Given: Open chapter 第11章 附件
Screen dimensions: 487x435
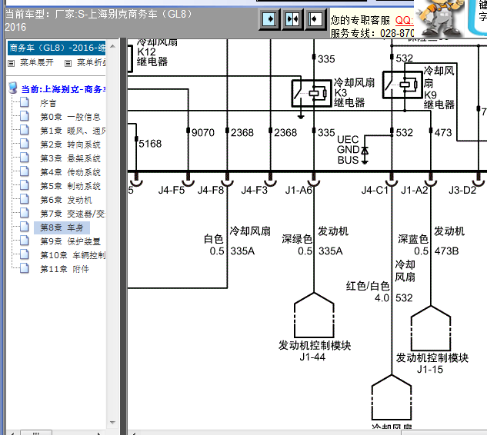Looking at the screenshot, I should tap(65, 269).
